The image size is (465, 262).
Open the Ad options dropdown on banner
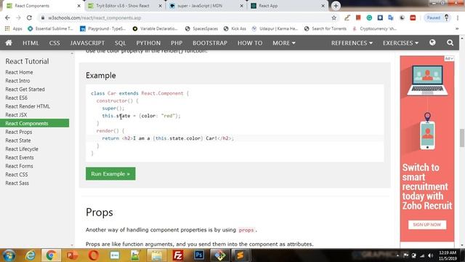click(x=449, y=58)
